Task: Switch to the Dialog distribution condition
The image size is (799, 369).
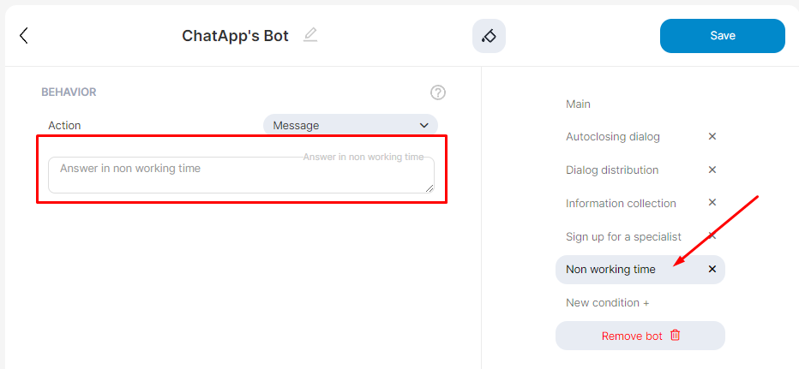Action: [611, 170]
